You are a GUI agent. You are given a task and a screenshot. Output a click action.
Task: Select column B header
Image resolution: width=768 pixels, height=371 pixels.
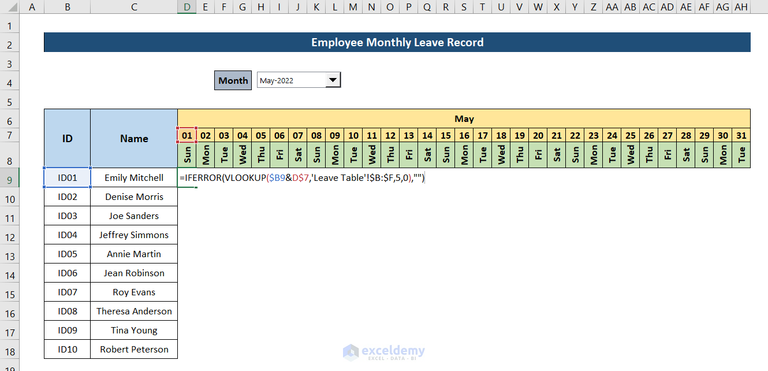[x=68, y=7]
